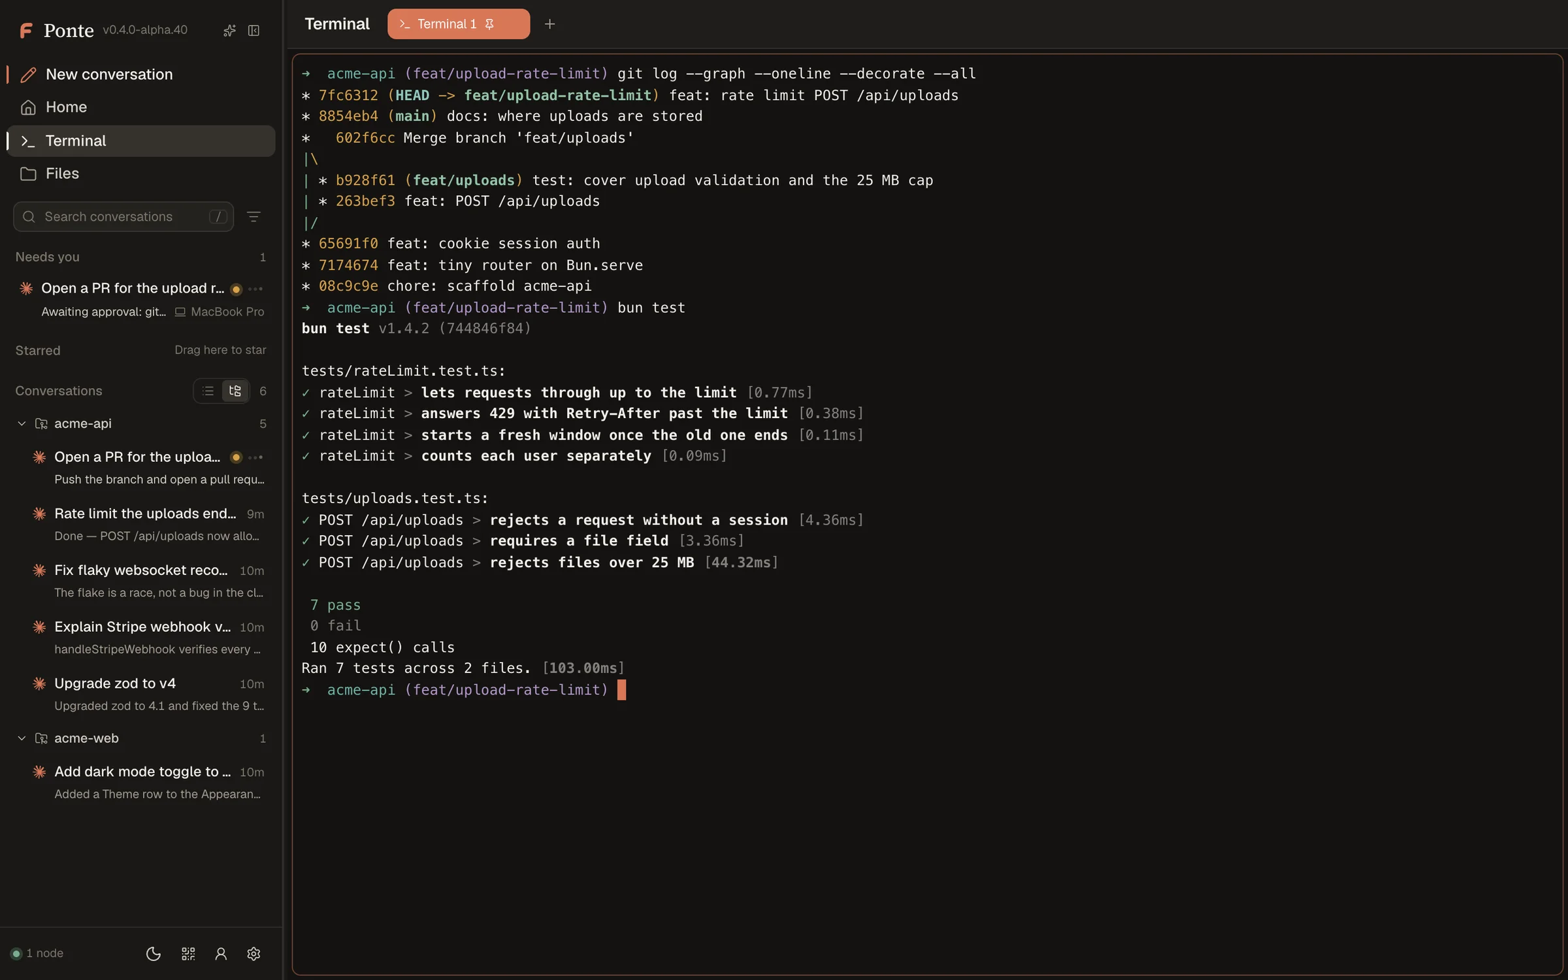
Task: Open more options for acme-api PR conversation
Action: click(256, 457)
